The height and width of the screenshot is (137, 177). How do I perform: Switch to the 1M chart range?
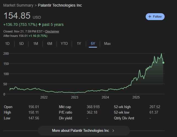point(35,43)
